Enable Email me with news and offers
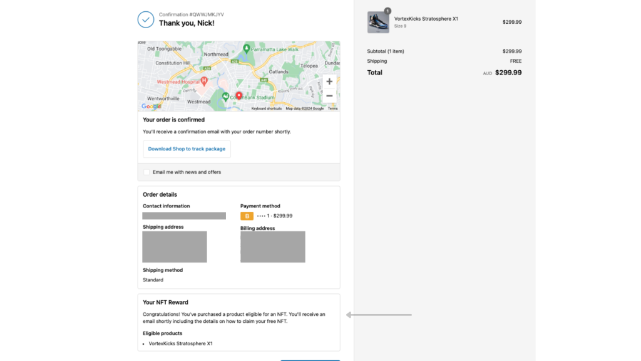This screenshot has height=361, width=641. (147, 172)
